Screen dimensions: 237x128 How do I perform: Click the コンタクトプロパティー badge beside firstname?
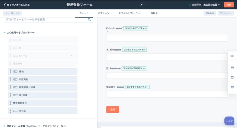click(x=134, y=50)
